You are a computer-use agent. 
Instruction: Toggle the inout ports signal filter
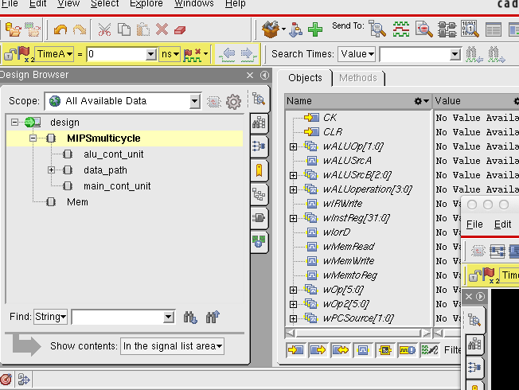coord(341,349)
